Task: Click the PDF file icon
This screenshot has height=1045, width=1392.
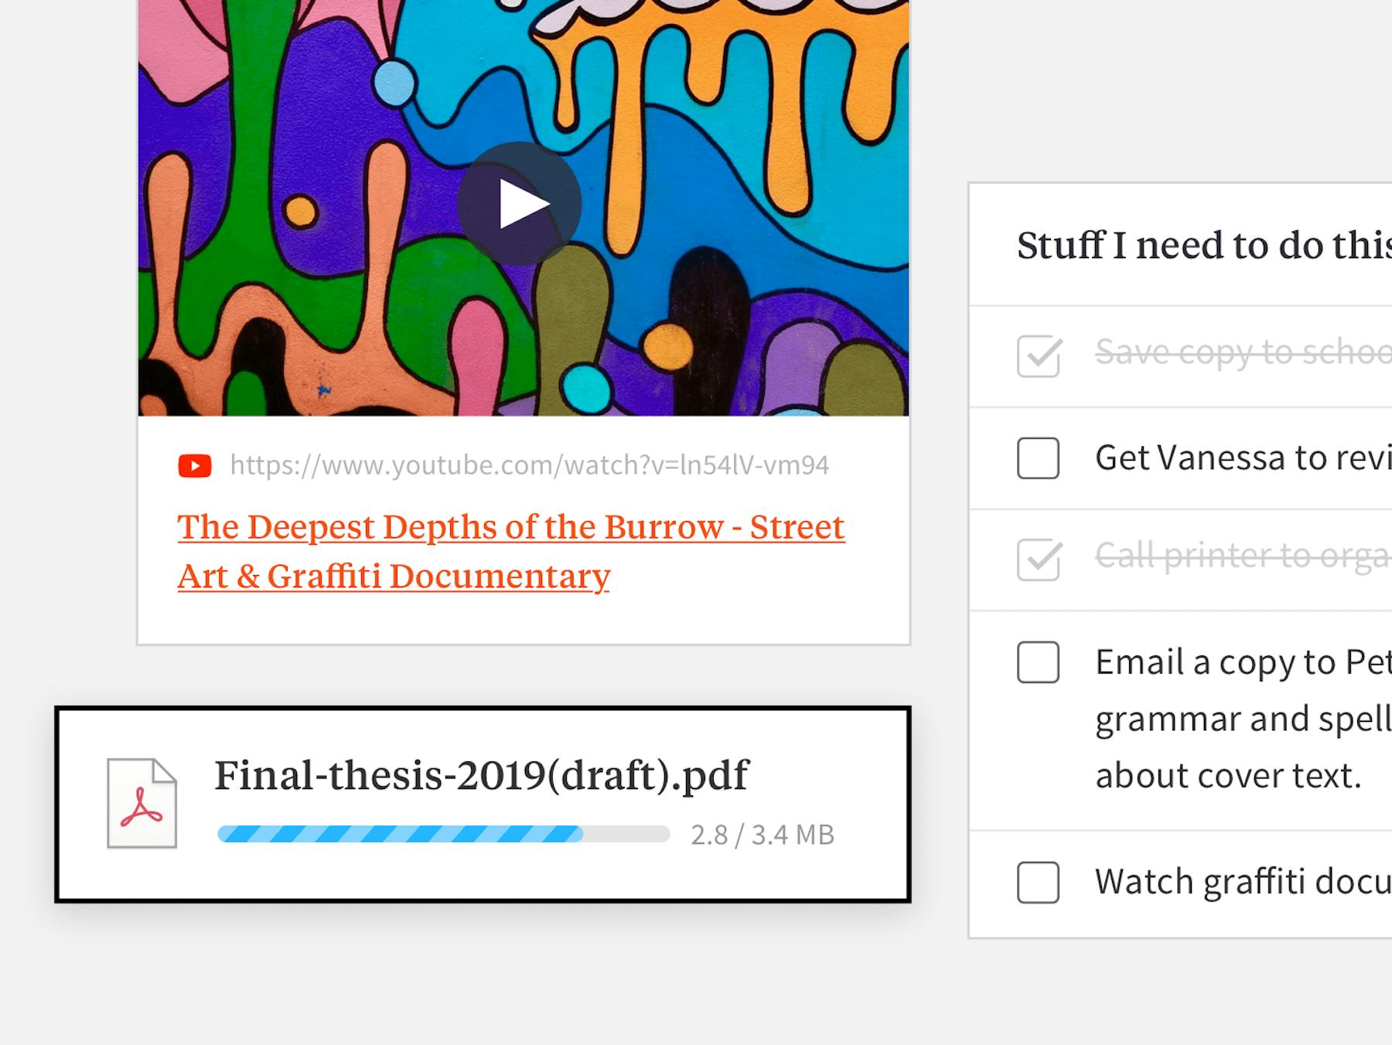Action: pyautogui.click(x=142, y=804)
